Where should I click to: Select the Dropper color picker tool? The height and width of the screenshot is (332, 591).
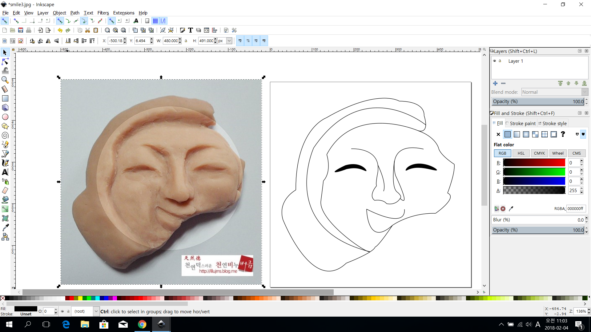click(x=5, y=227)
